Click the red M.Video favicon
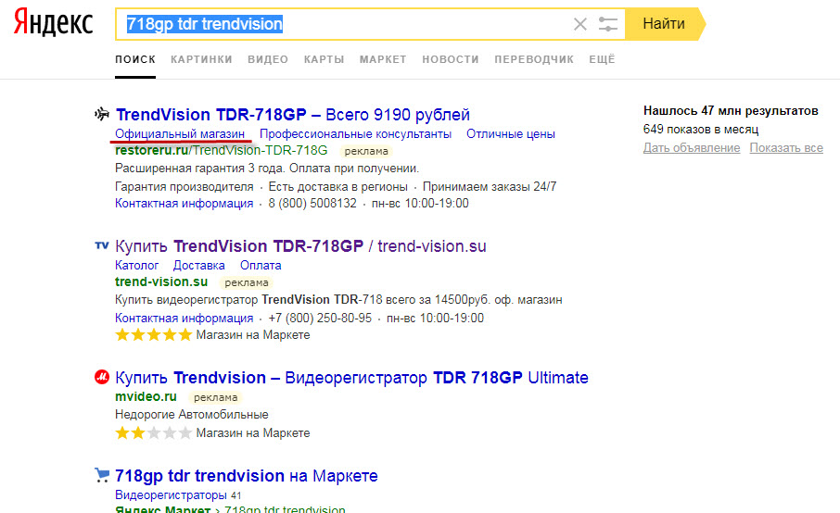 (x=102, y=378)
